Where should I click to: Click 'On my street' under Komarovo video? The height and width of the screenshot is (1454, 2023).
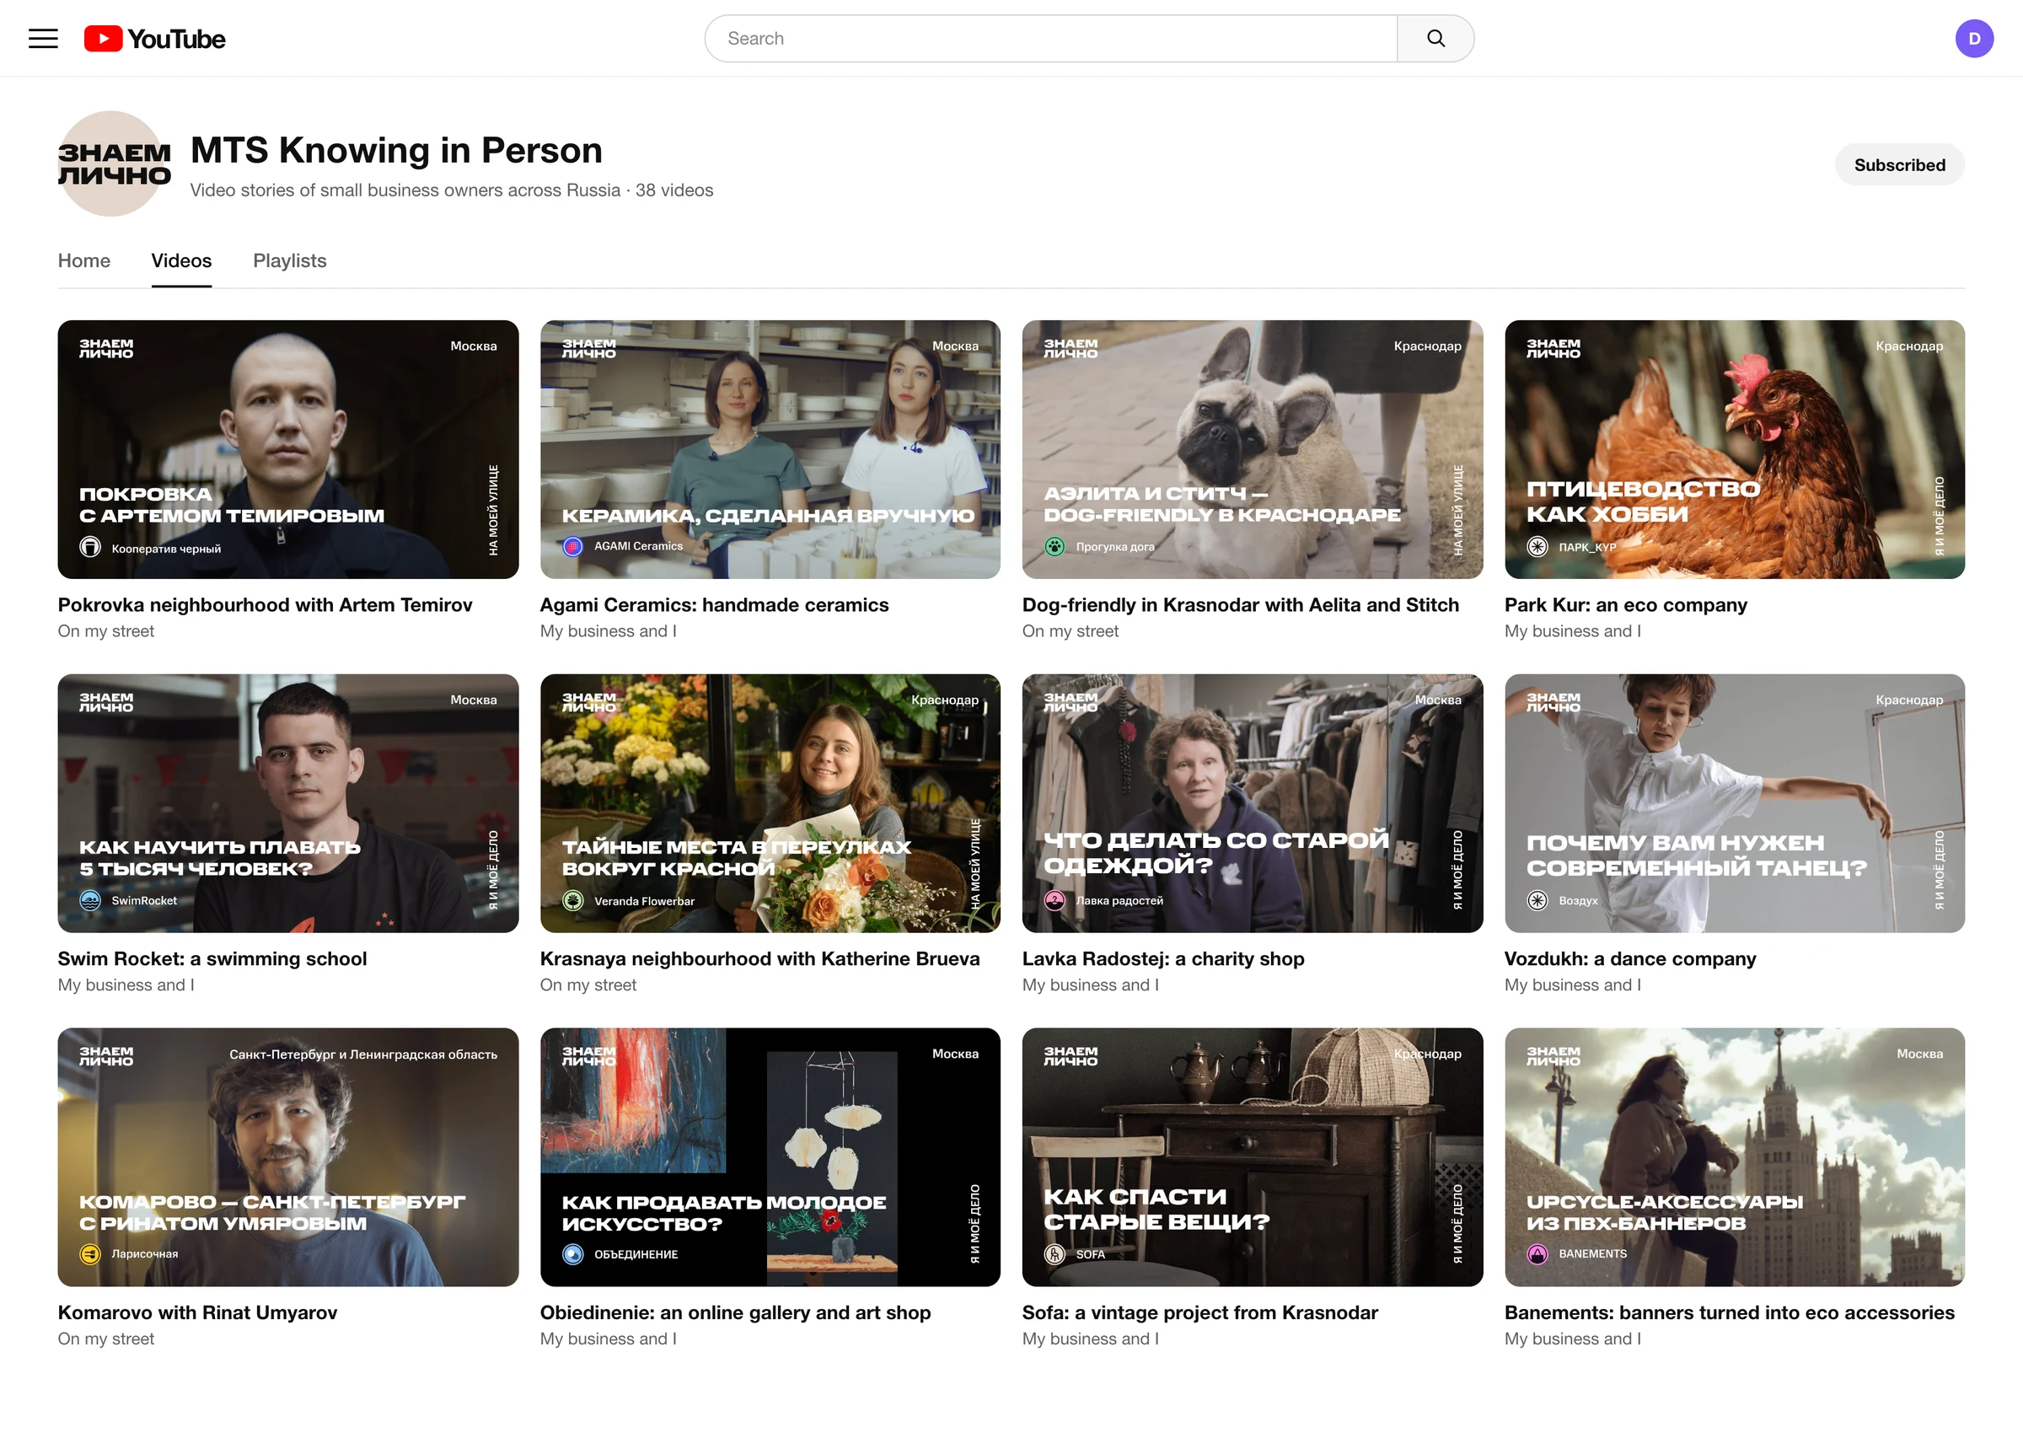106,1339
